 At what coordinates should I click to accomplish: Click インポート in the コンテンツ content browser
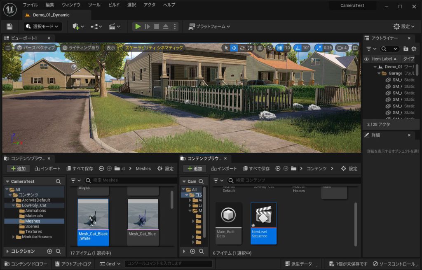224,169
